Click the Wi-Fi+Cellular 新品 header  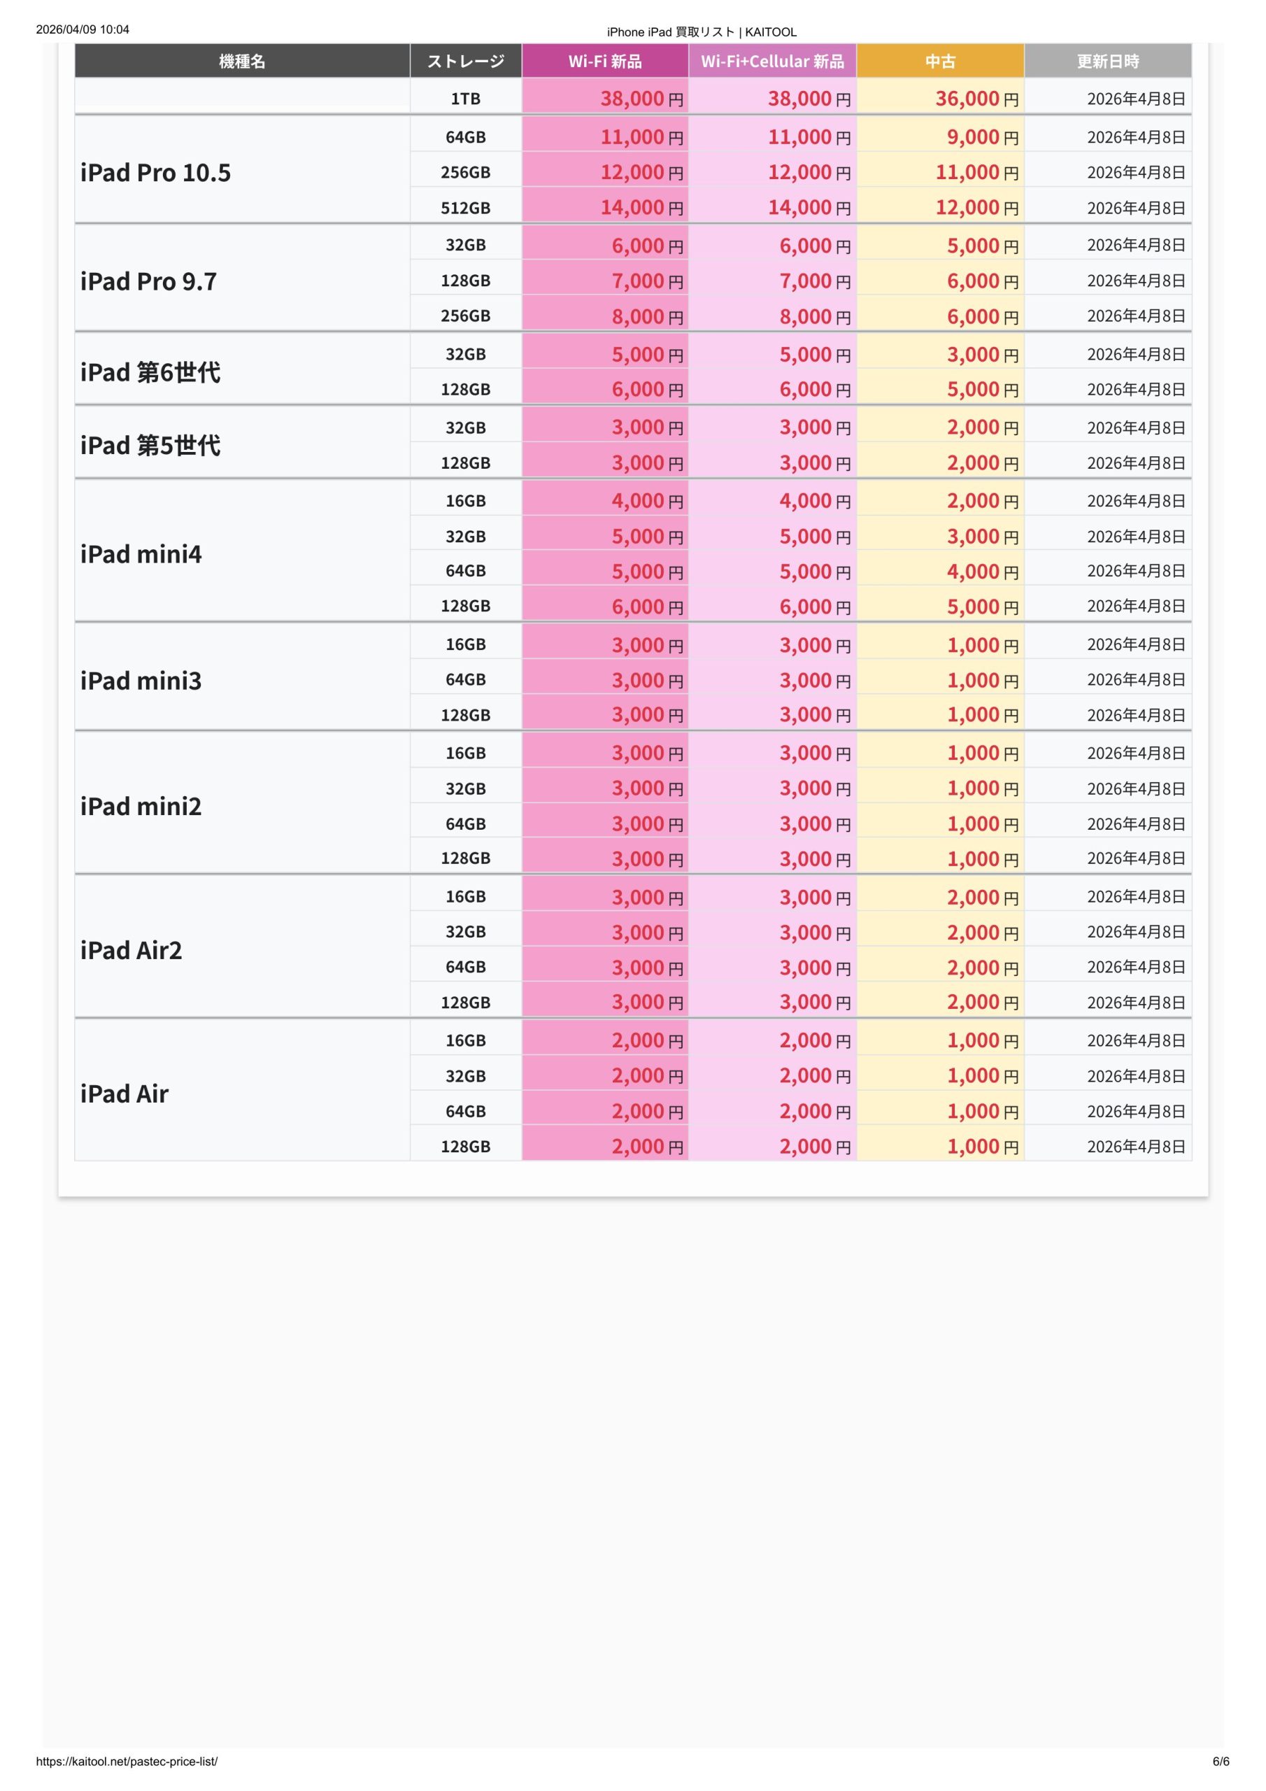(x=771, y=61)
